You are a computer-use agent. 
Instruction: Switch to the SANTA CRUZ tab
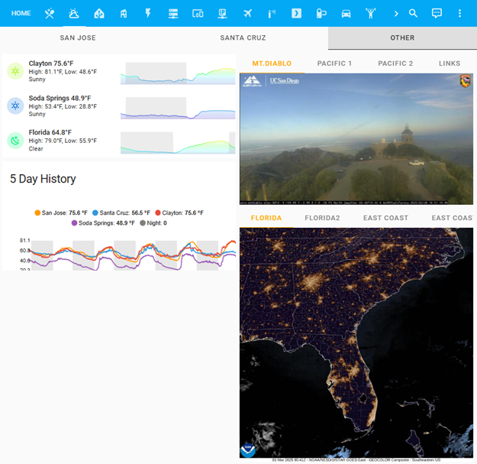(x=243, y=37)
